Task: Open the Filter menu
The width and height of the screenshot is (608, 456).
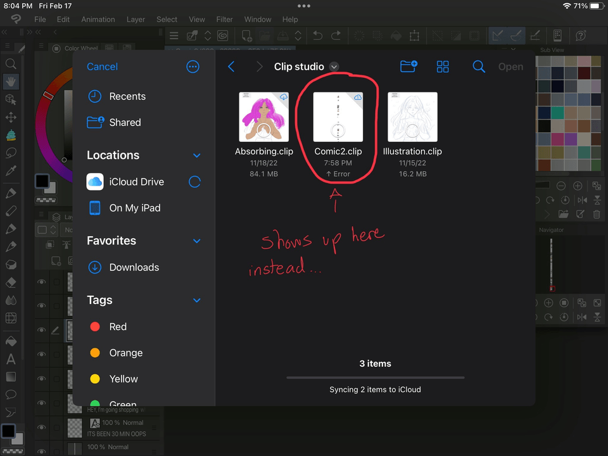Action: pyautogui.click(x=224, y=19)
